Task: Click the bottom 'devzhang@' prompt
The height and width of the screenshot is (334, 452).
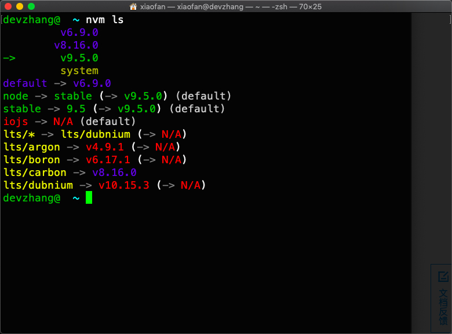Action: tap(31, 198)
